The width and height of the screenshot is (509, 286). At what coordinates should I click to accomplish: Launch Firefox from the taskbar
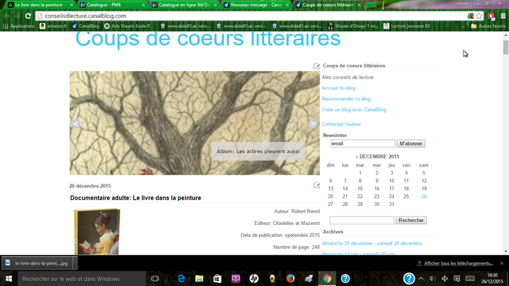(290, 278)
